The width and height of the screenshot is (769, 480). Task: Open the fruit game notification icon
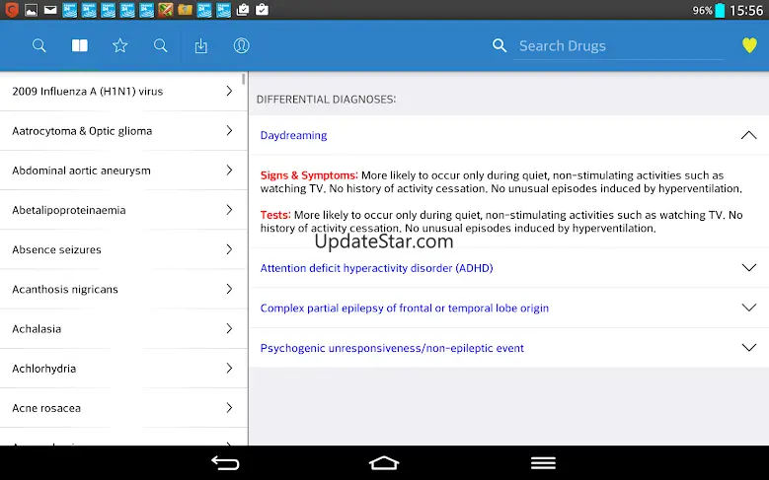[166, 9]
